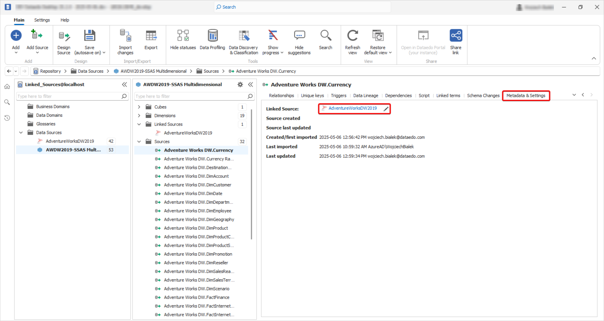The width and height of the screenshot is (604, 321).
Task: Open the Dependencies tab
Action: pos(398,96)
